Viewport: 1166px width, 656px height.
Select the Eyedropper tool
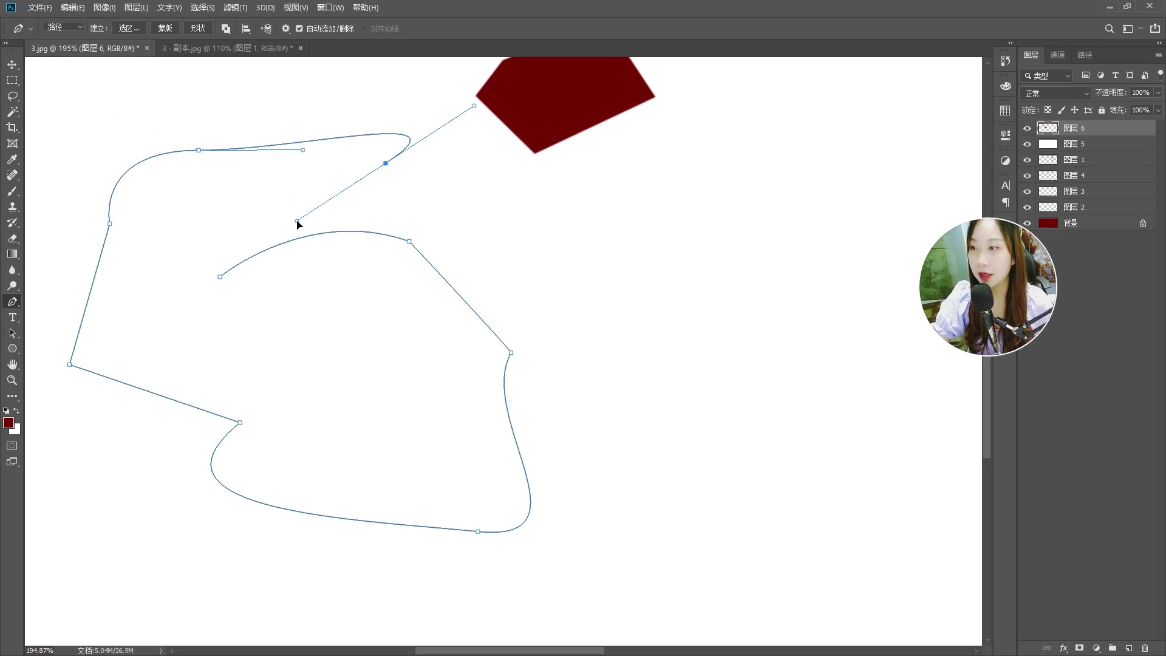point(12,159)
